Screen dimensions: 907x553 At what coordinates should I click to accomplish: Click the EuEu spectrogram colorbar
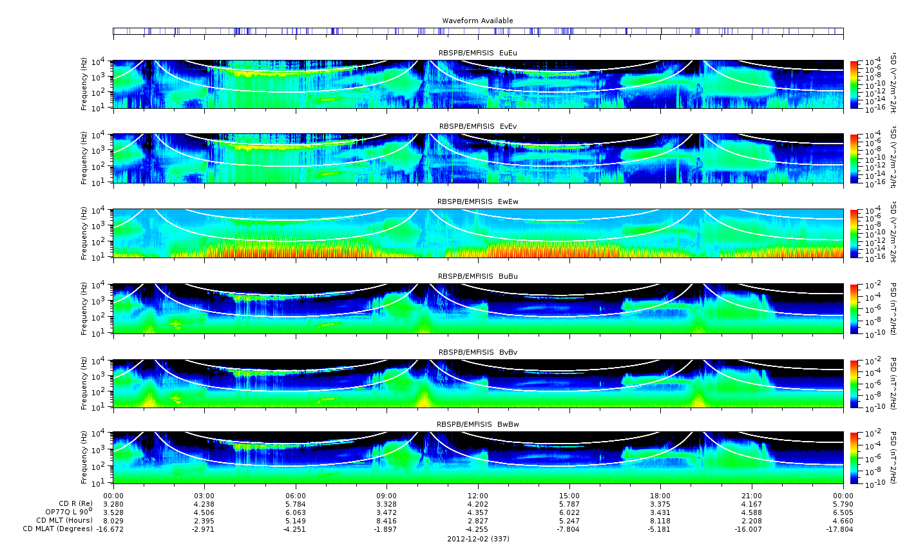[854, 84]
